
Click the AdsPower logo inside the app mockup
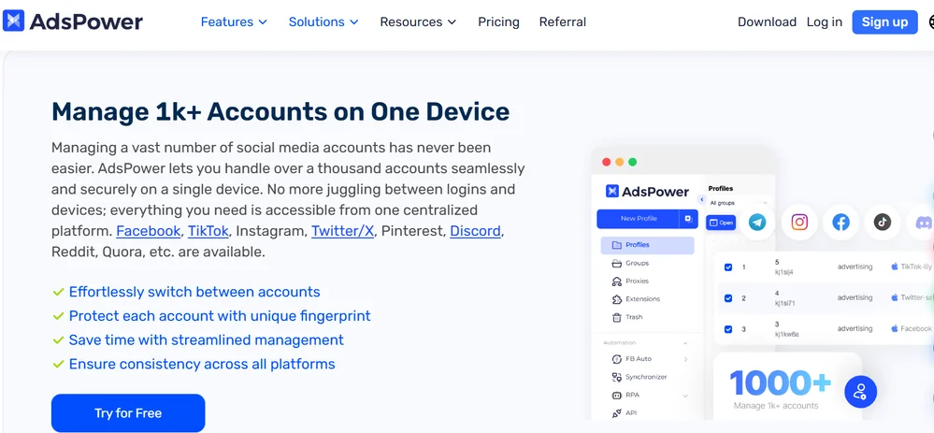point(647,191)
